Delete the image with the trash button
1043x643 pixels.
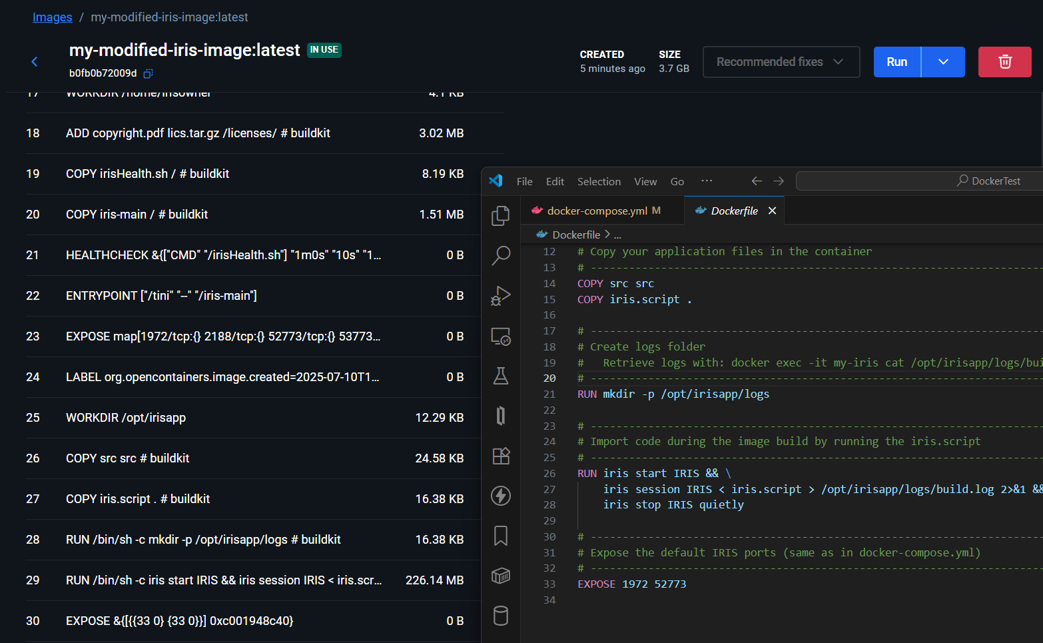pyautogui.click(x=1004, y=62)
